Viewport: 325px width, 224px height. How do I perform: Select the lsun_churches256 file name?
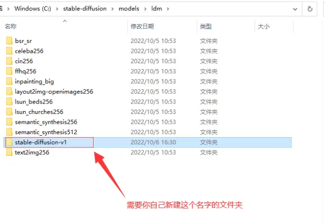(39, 112)
